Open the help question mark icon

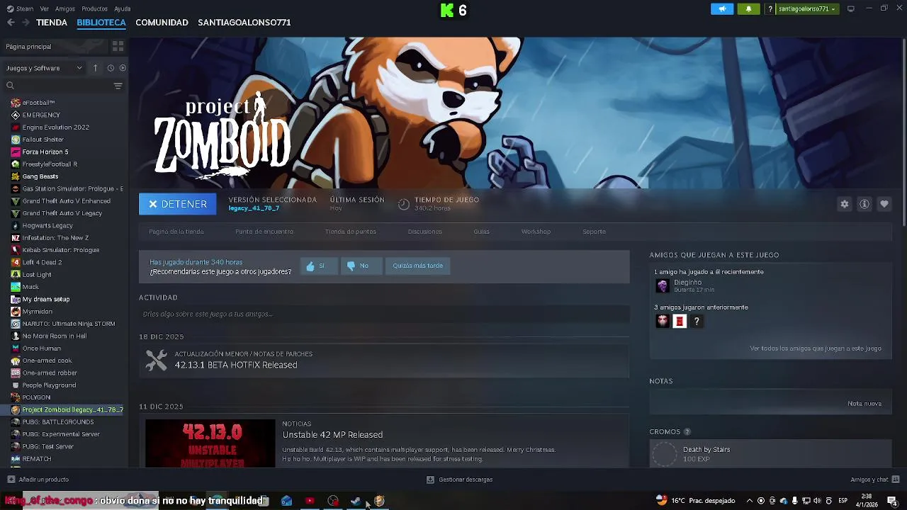pyautogui.click(x=770, y=9)
